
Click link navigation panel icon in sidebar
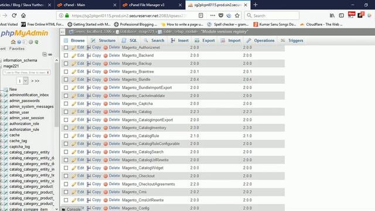pyautogui.click(x=50, y=55)
